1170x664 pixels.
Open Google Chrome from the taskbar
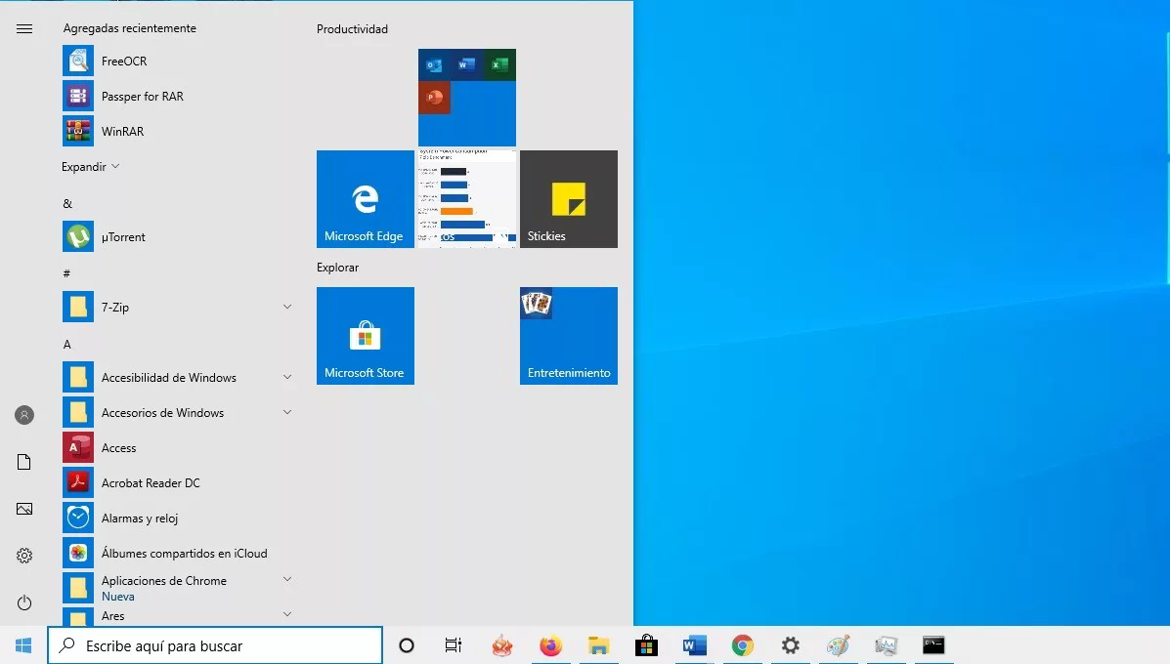743,645
